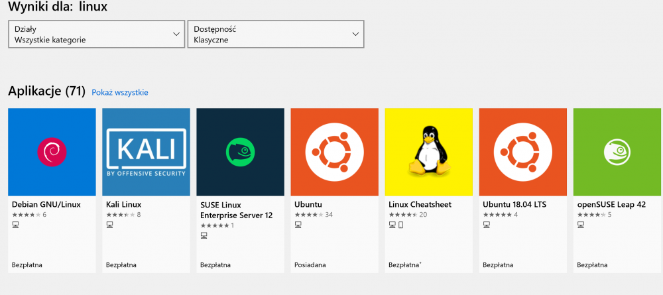The image size is (663, 295).
Task: Click the star rating of Linux Cheatsheet
Action: point(403,215)
